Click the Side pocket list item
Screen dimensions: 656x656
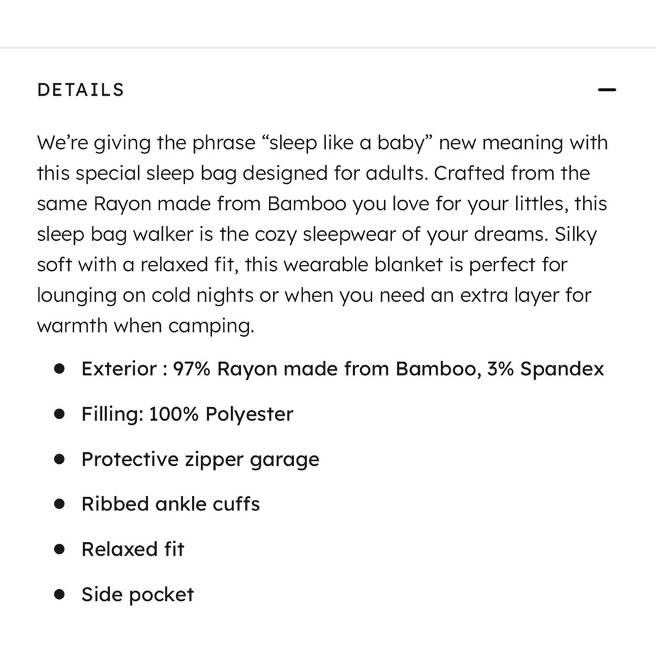138,594
